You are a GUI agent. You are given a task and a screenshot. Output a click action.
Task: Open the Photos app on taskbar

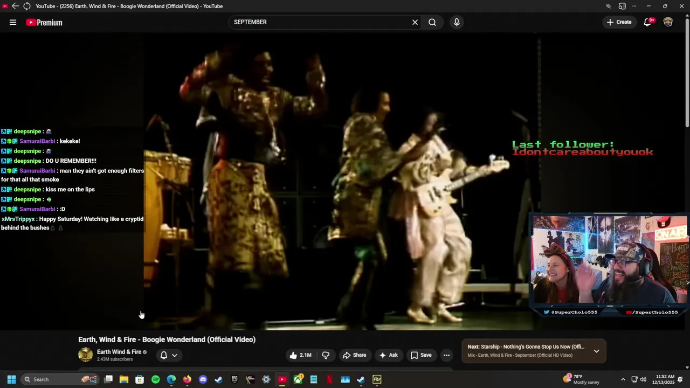coord(345,379)
